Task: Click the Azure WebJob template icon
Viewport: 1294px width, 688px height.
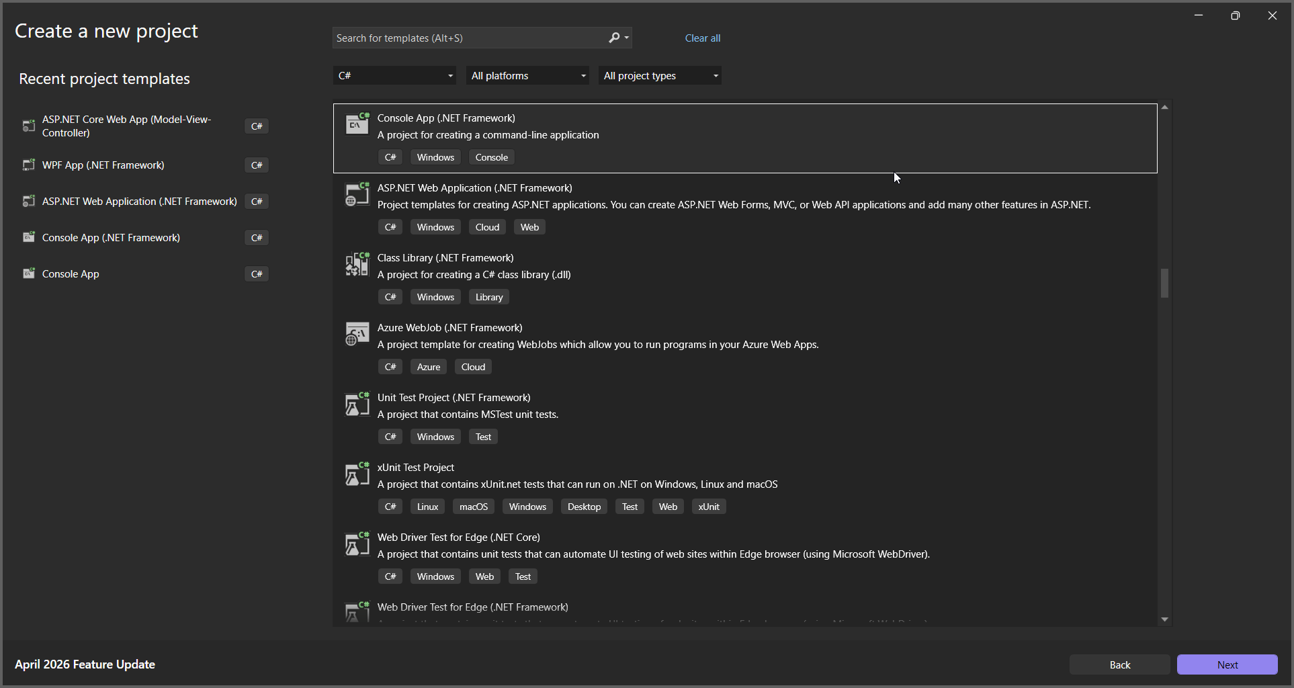Action: 357,334
